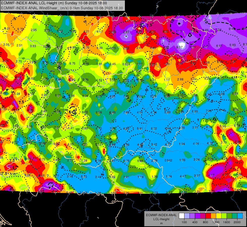
Task: Click the pale lavender legend swatch
Action: [x=187, y=216]
